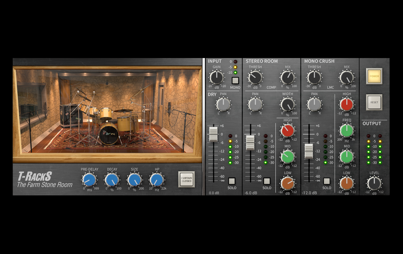403x254 pixels.
Task: Click the MONO CRUSH section heading
Action: pos(319,61)
